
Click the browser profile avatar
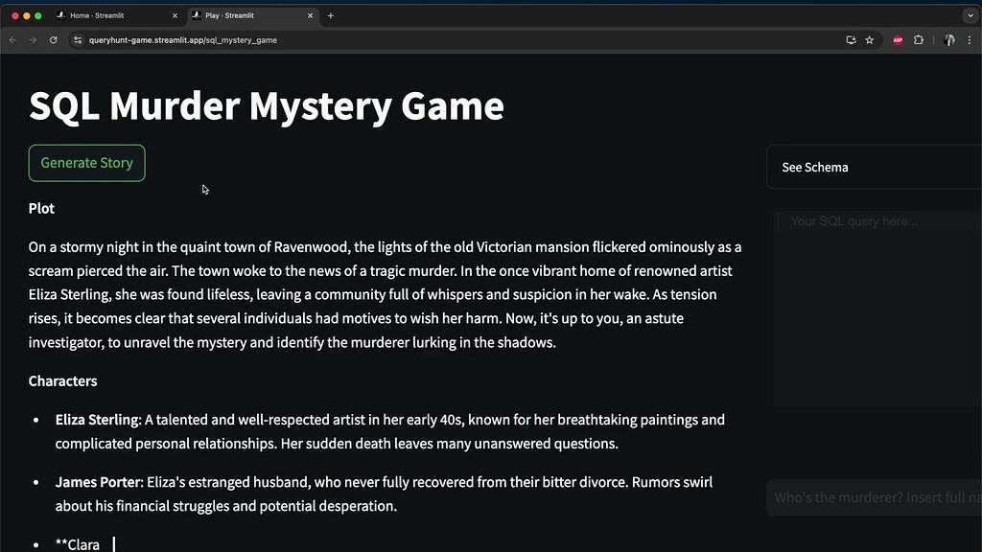pyautogui.click(x=947, y=39)
